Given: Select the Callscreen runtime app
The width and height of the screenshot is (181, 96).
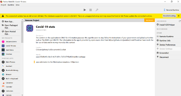Looking at the screenshot, I should click(x=11, y=91).
